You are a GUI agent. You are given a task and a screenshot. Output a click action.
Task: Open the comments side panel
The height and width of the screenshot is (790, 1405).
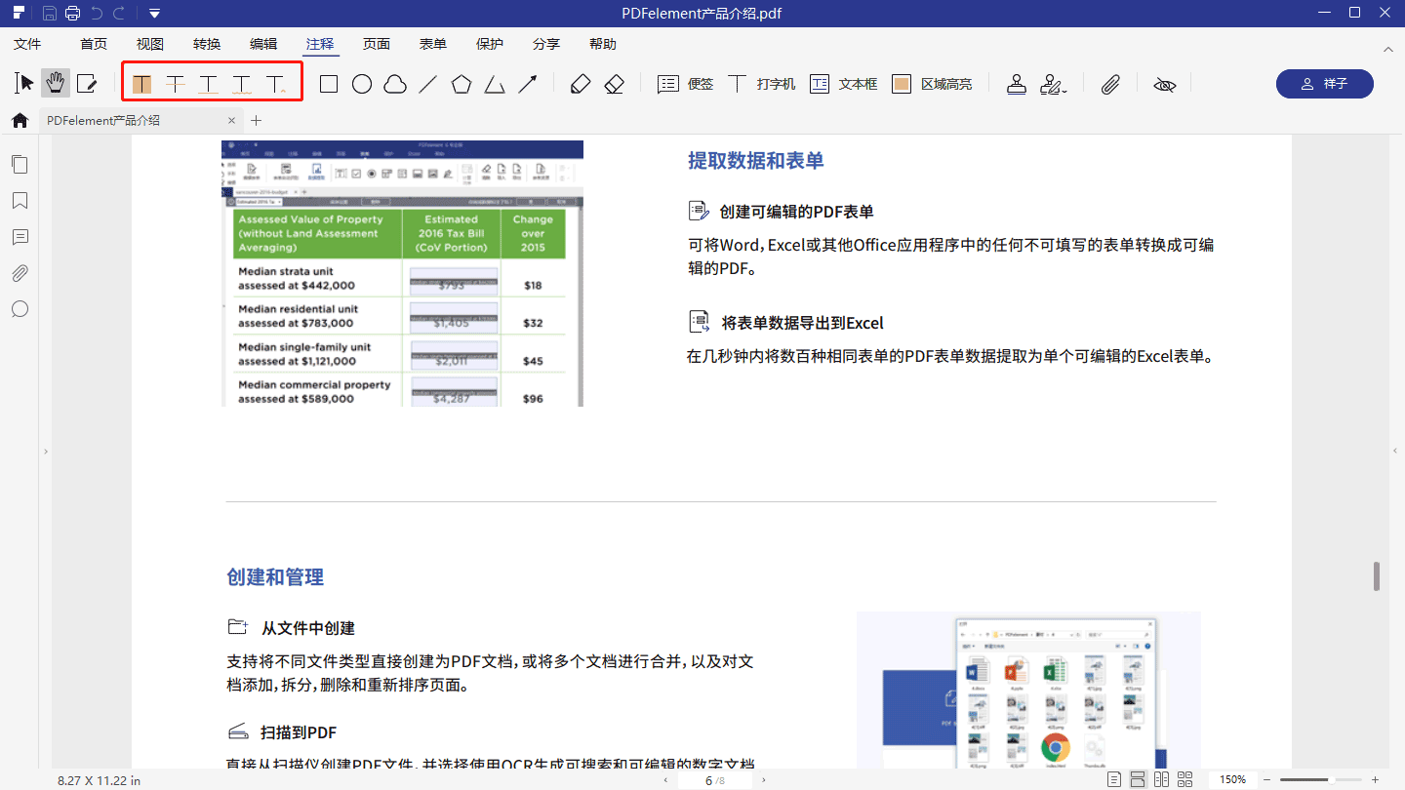coord(20,237)
